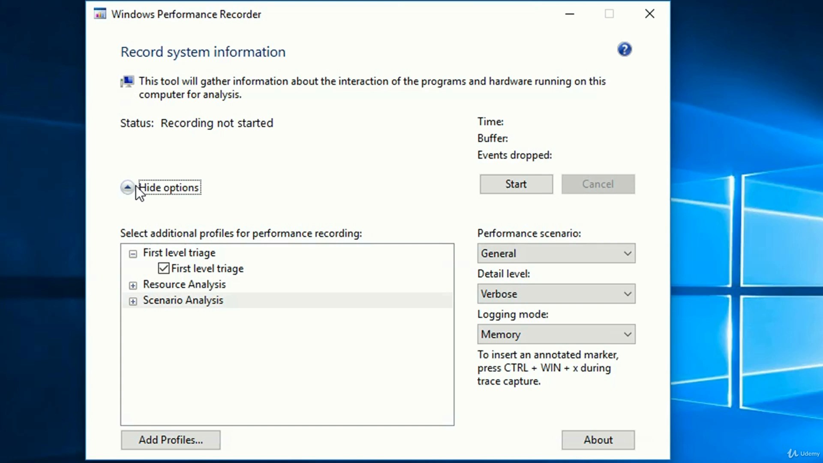Screen dimensions: 823x463
Task: Click the 'Events dropped:' label
Action: [x=514, y=155]
